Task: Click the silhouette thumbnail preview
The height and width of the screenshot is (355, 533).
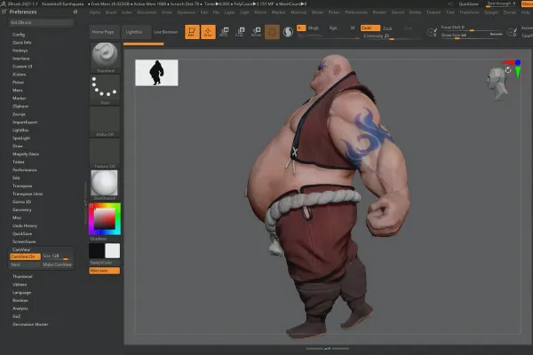Action: click(x=156, y=73)
